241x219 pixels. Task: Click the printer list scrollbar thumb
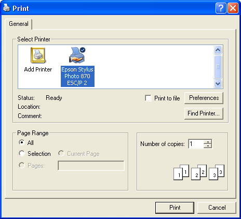click(218, 67)
